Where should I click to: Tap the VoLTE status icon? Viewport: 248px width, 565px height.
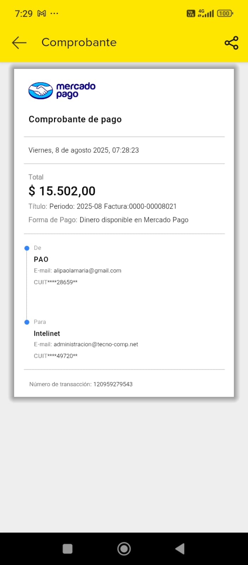coord(191,13)
